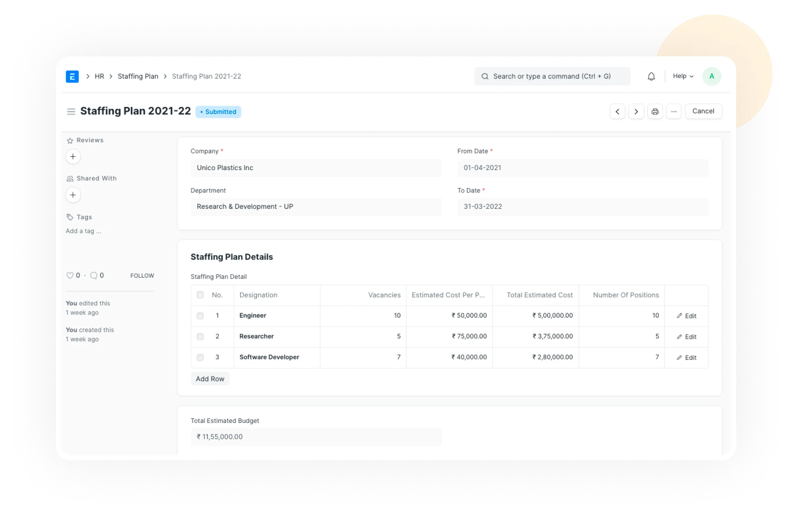
Task: Like the document with heart icon
Action: tap(70, 275)
